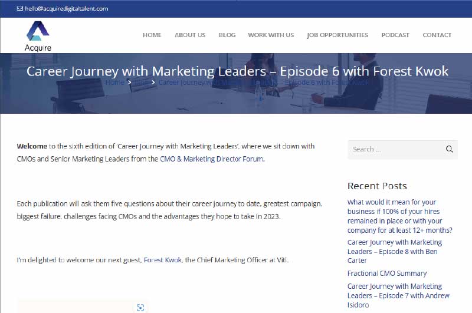This screenshot has width=472, height=313.
Task: Open the BLOG menu item
Action: (227, 35)
